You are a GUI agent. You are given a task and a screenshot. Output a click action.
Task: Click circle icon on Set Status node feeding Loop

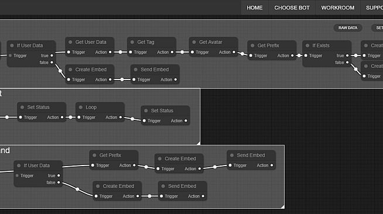(x=22, y=107)
